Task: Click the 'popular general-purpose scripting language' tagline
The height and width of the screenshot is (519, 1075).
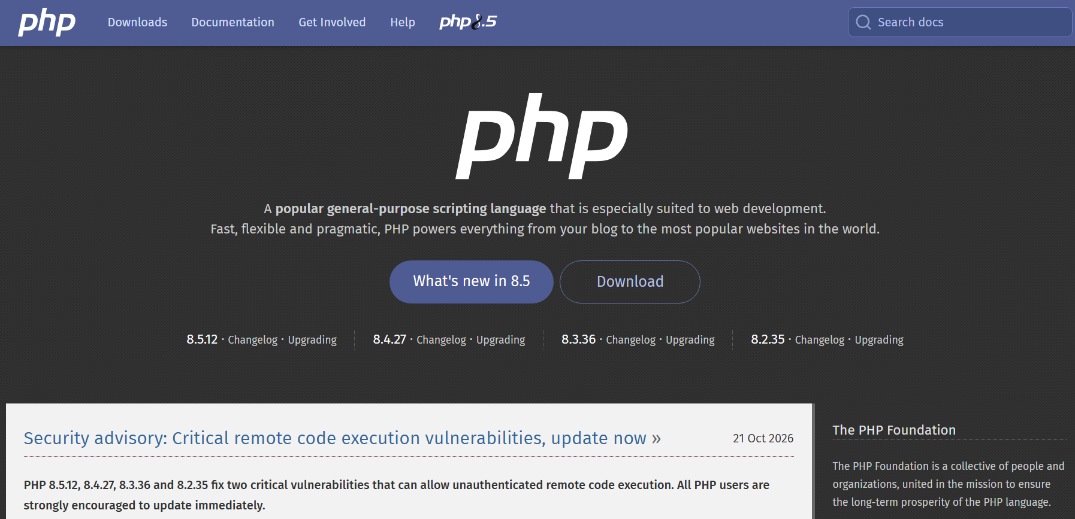Action: coord(410,208)
